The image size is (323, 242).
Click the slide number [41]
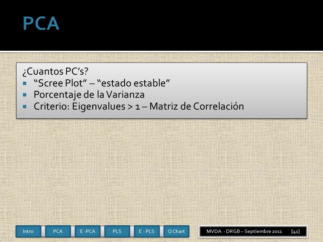pyautogui.click(x=296, y=231)
